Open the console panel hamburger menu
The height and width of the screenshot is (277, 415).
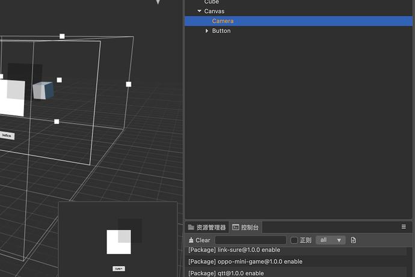(404, 227)
